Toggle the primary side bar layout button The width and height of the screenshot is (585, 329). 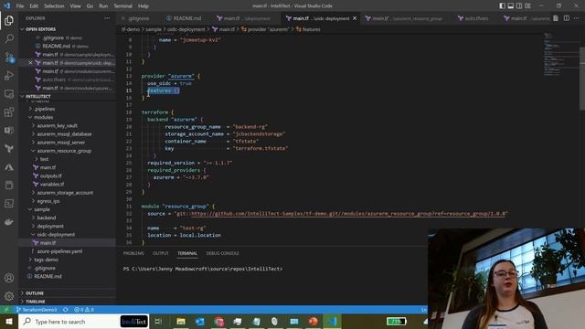pyautogui.click(x=502, y=6)
